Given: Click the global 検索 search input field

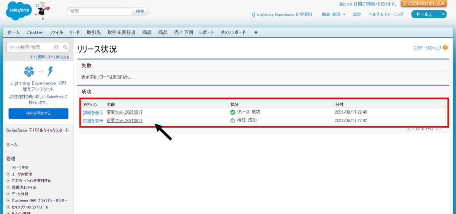Looking at the screenshot, I should click(x=100, y=11).
